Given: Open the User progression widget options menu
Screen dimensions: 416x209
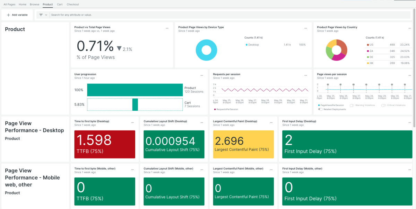Looking at the screenshot, I should coord(201,75).
